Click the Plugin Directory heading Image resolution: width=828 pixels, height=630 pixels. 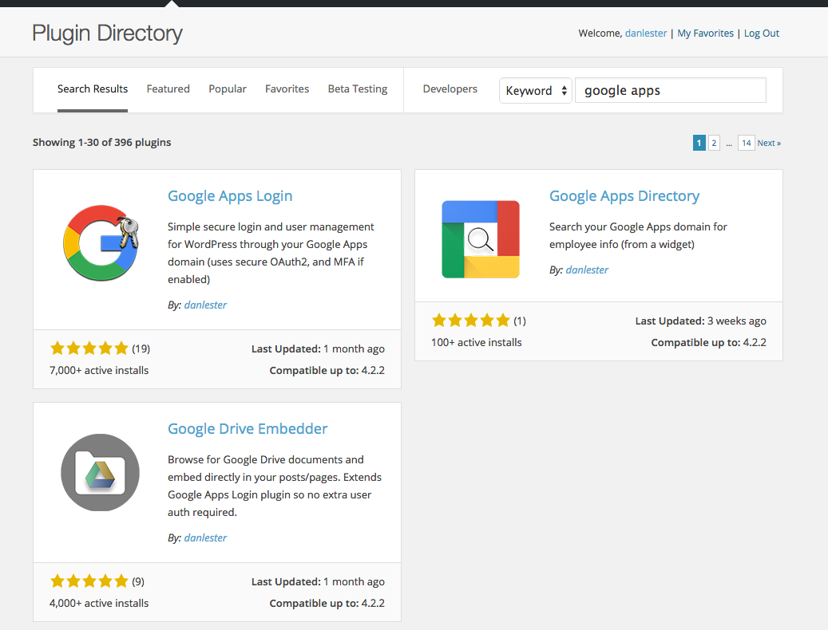pos(107,33)
